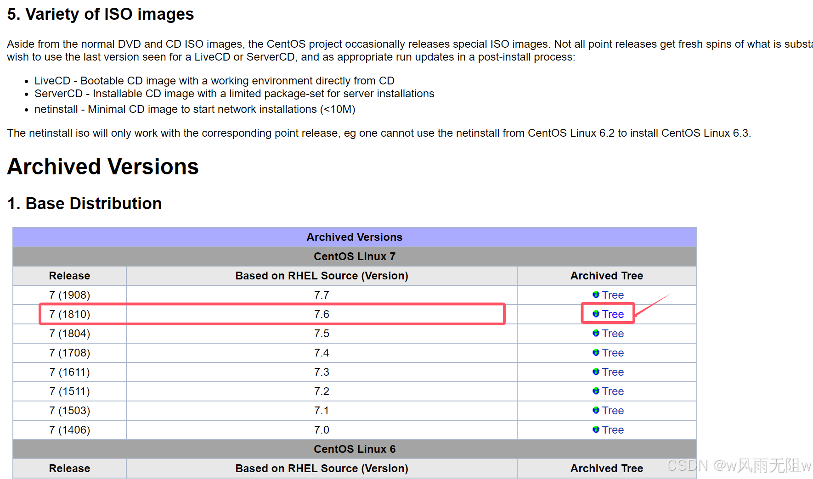Click the globe icon in the 7.6 row
This screenshot has width=813, height=479.
[x=596, y=314]
